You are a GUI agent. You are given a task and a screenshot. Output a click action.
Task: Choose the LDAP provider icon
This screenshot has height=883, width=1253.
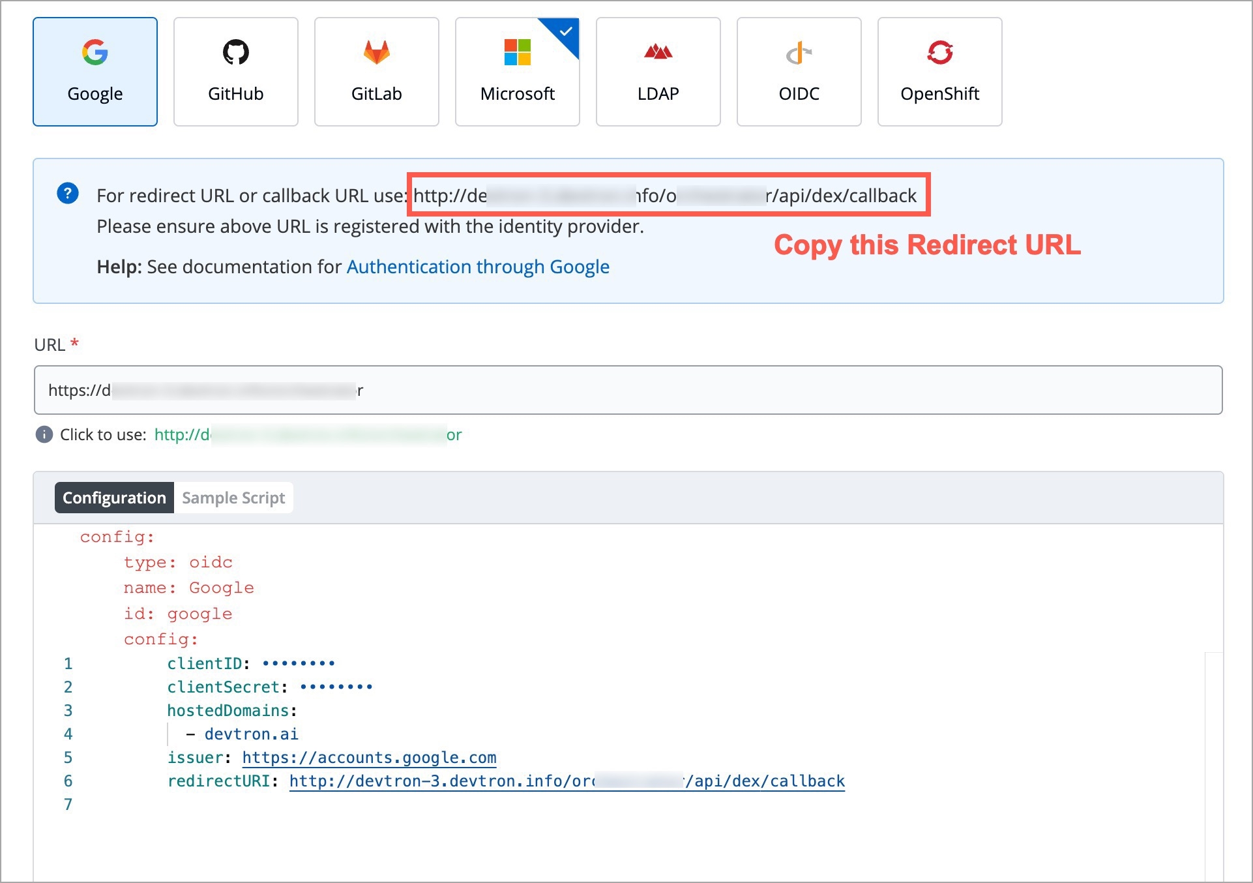[x=658, y=52]
